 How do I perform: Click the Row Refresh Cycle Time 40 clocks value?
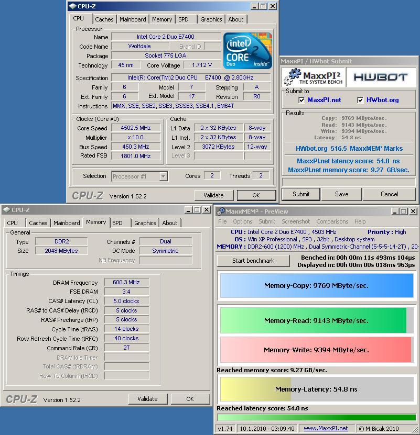pos(126,338)
